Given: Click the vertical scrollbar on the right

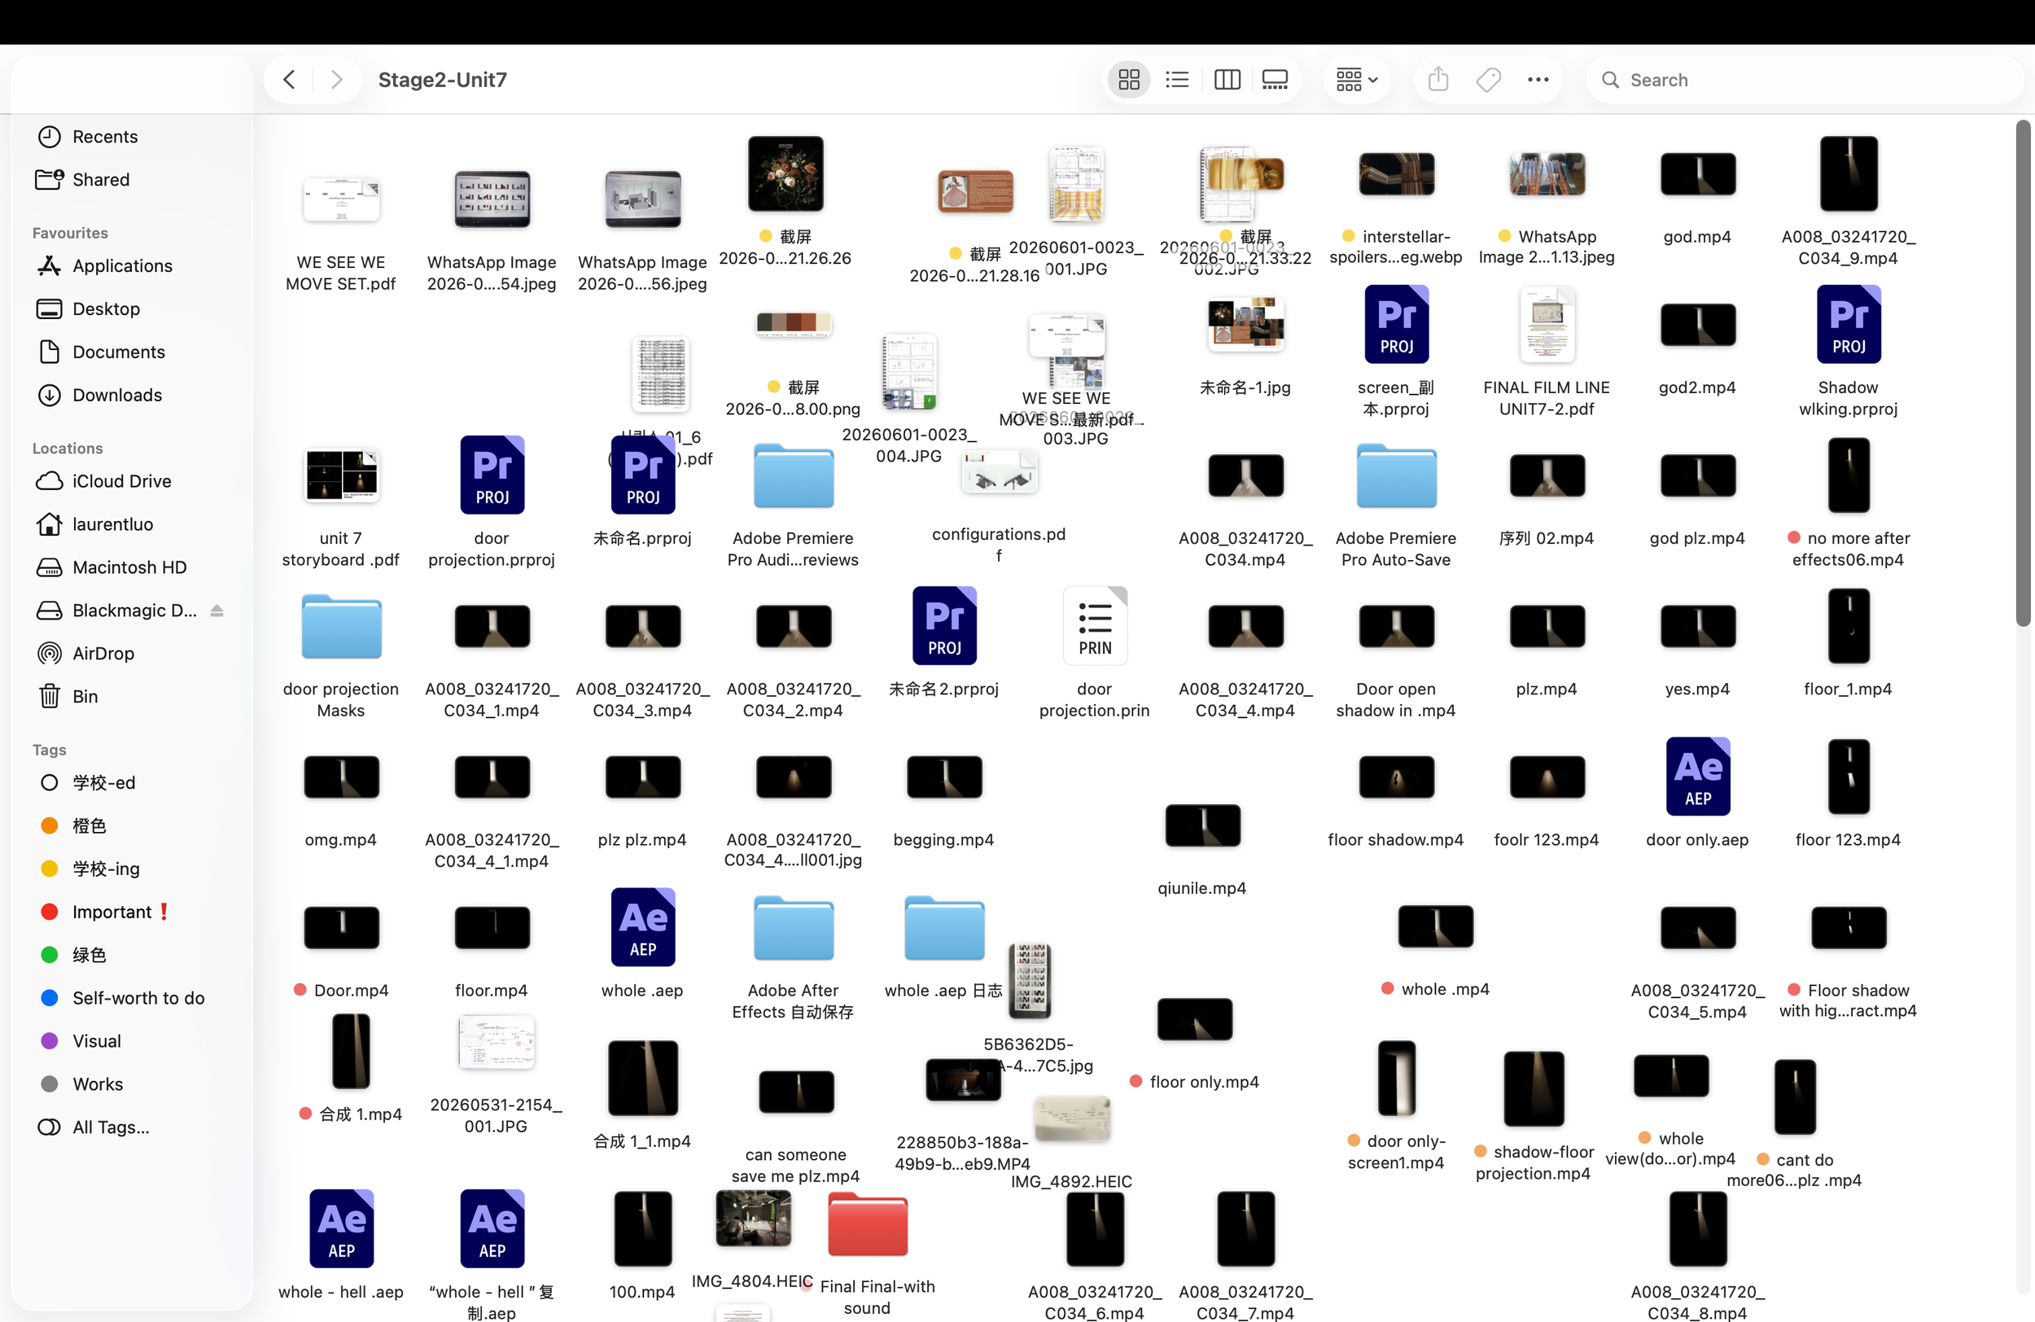Looking at the screenshot, I should [2022, 373].
